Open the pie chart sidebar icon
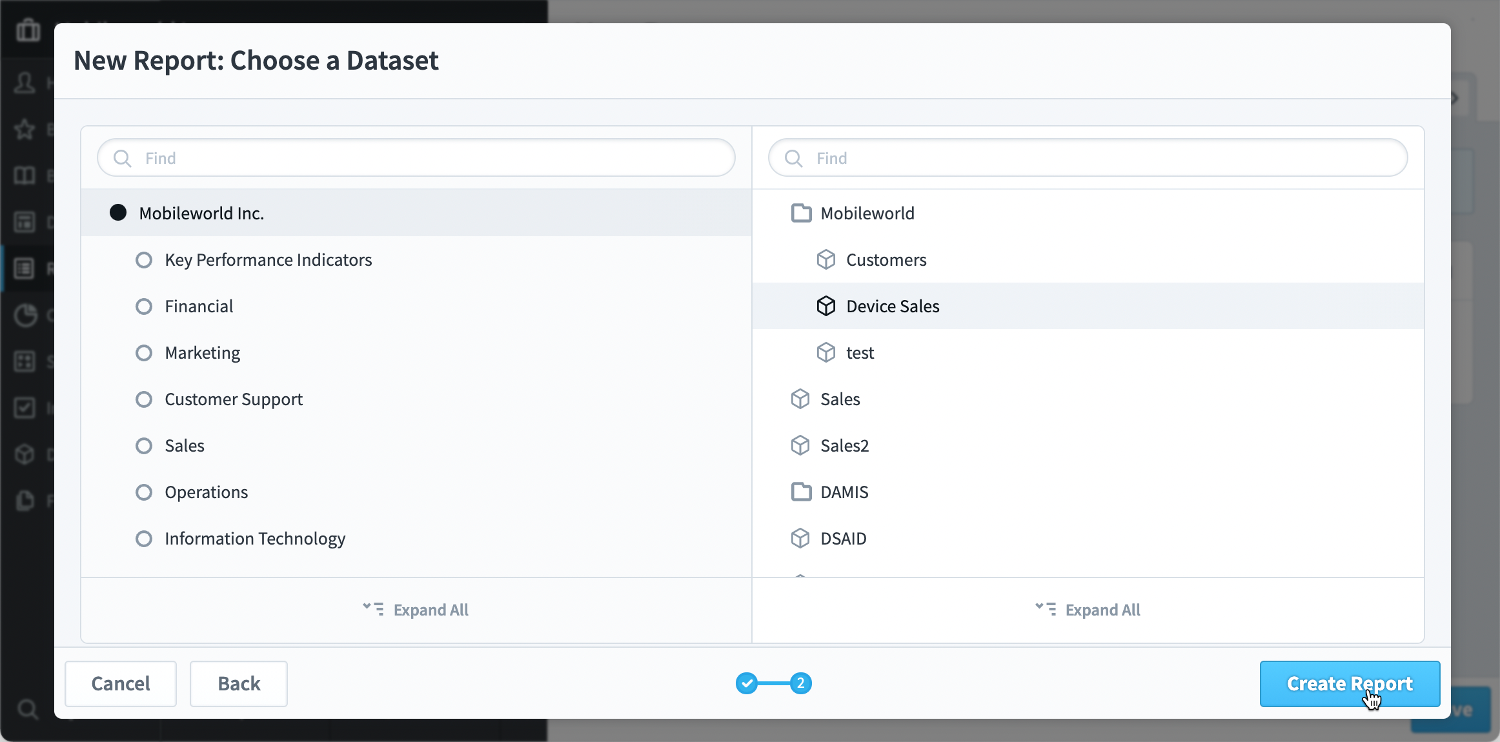The image size is (1500, 742). [x=25, y=315]
